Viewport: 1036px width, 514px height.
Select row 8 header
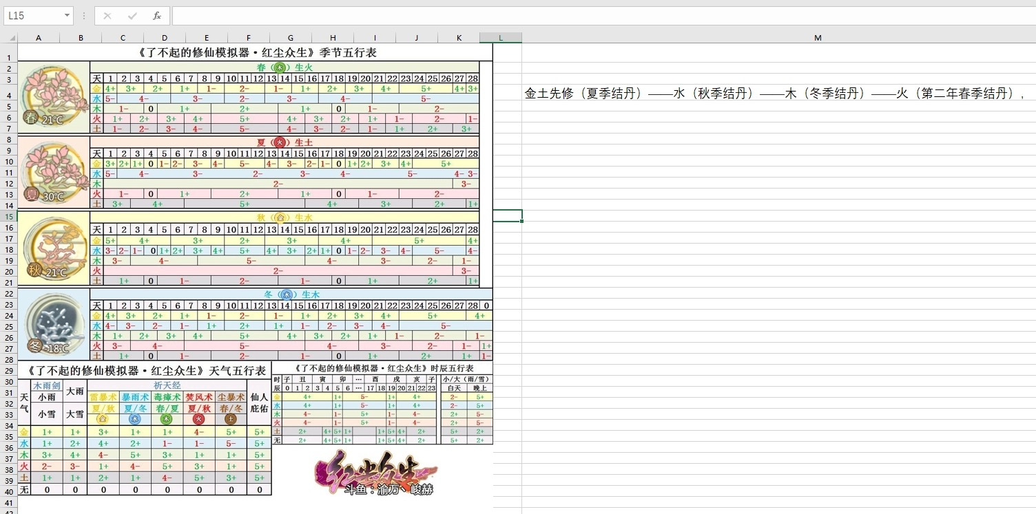(9, 139)
